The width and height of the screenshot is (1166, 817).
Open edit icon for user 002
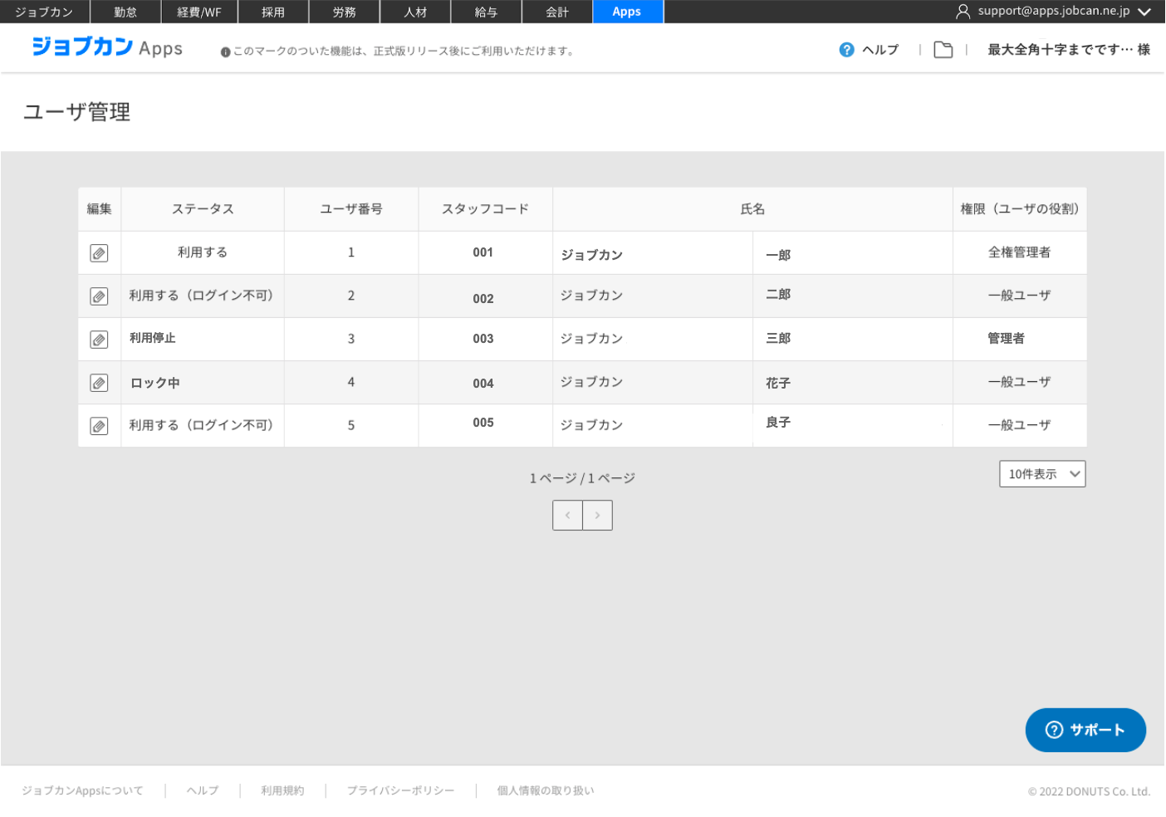point(99,296)
